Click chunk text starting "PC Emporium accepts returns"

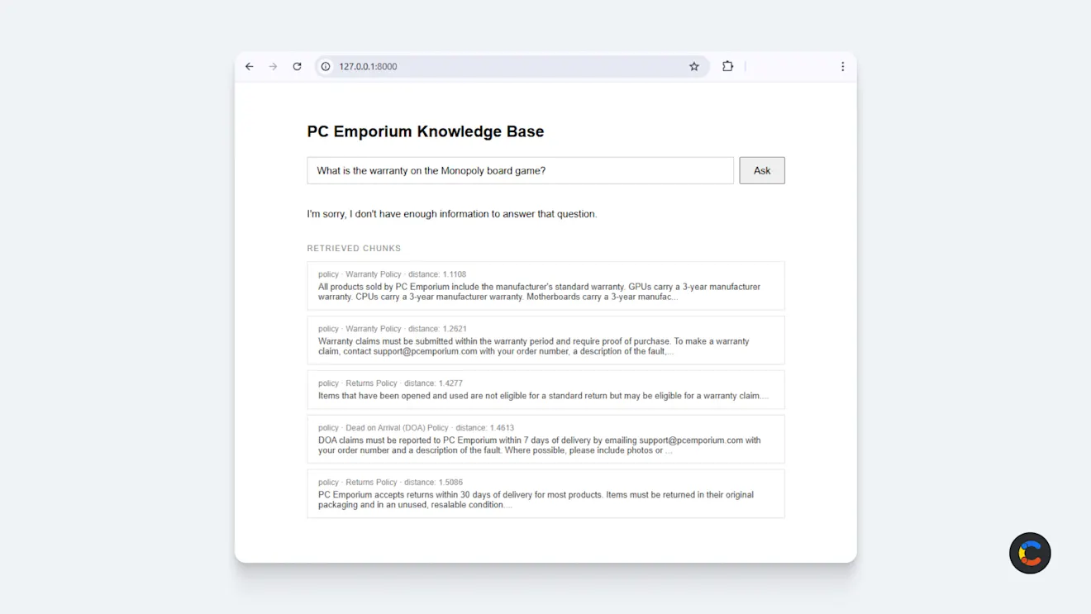(536, 500)
